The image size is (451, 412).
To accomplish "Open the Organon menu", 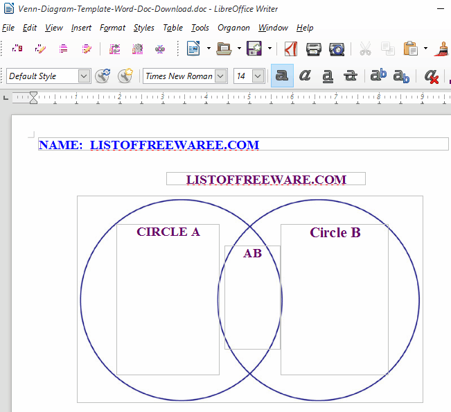I will click(233, 28).
